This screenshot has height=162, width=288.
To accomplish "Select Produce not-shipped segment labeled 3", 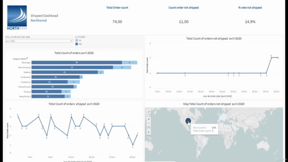I will tap(66, 91).
